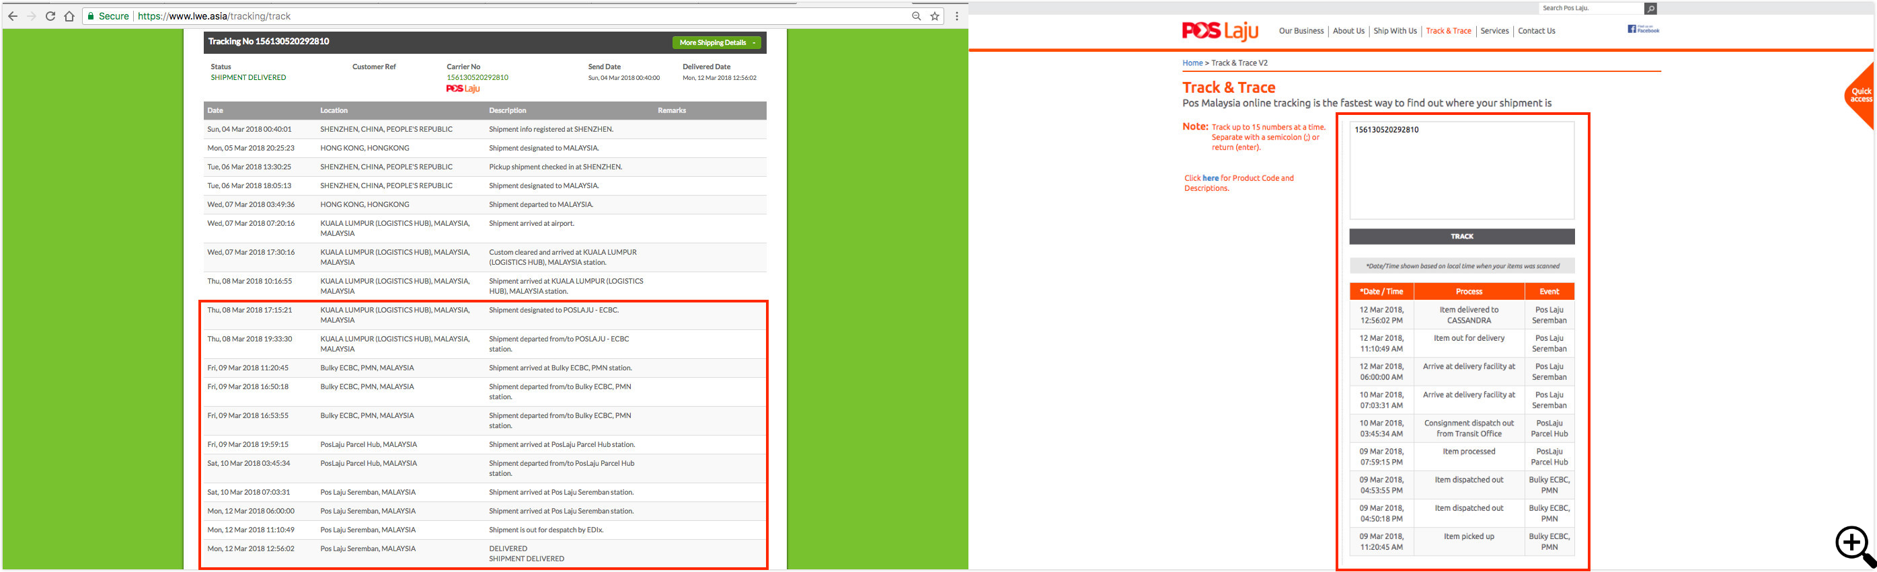Click 'Shipment arrived at Bulky ECBC, PMN station.'

[x=560, y=368]
